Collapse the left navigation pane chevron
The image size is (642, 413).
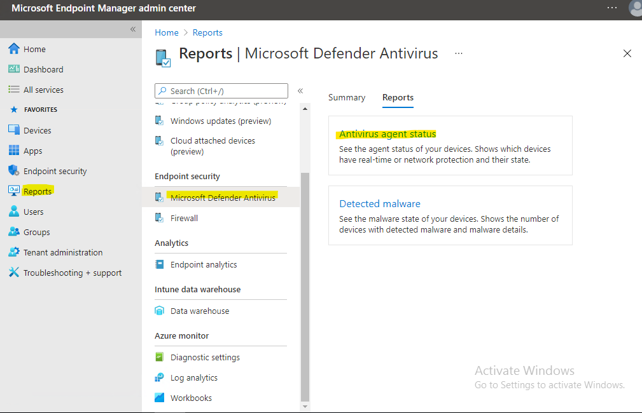[x=132, y=29]
